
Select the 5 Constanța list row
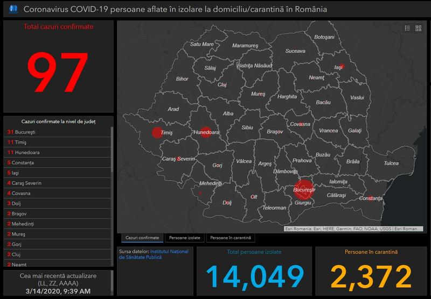[57, 162]
